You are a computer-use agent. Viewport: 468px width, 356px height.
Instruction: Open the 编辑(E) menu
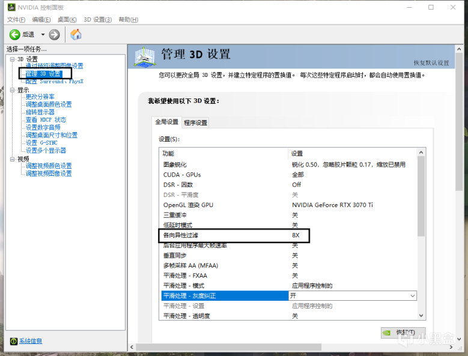coord(41,20)
